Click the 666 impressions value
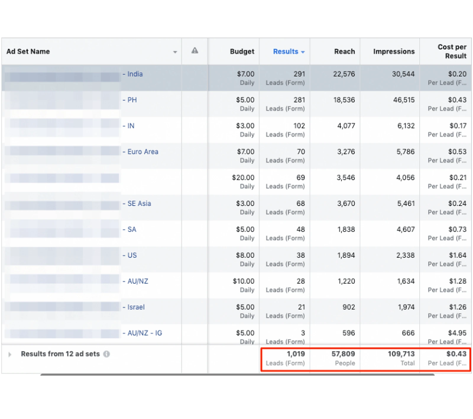 [408, 333]
